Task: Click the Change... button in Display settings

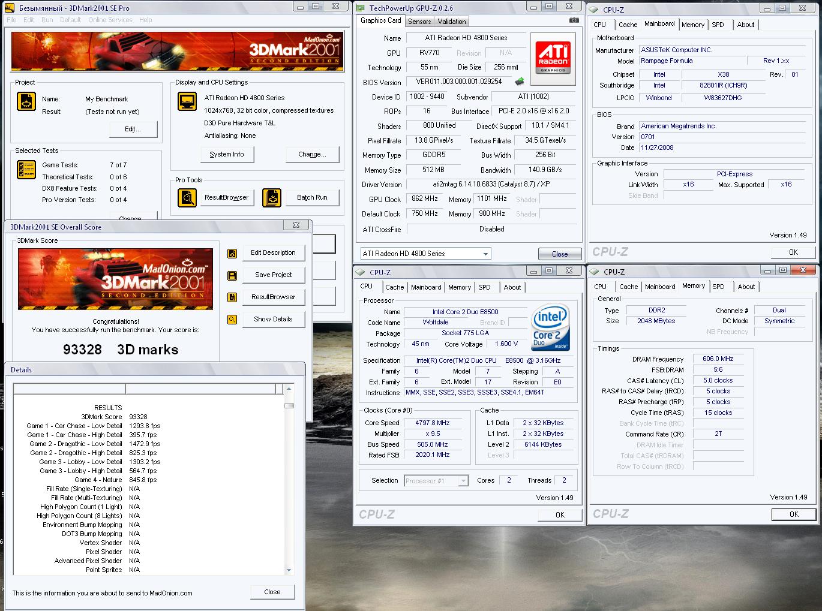Action: coord(312,154)
